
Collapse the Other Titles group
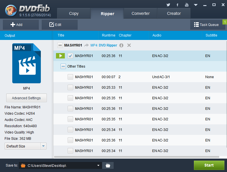63,66
